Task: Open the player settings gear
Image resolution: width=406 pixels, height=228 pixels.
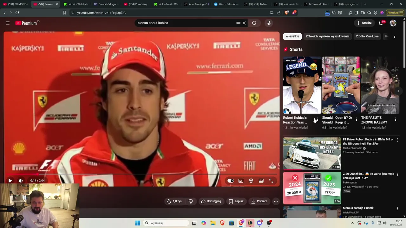Action: pyautogui.click(x=251, y=180)
